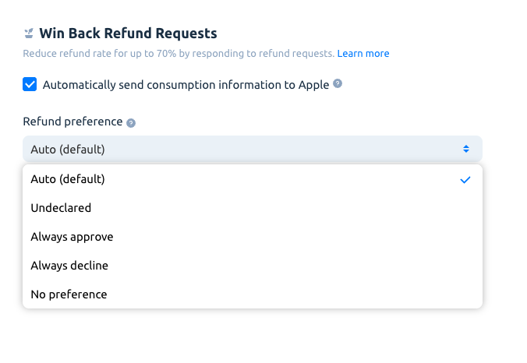
Task: Open the Learn more link
Action: click(363, 54)
